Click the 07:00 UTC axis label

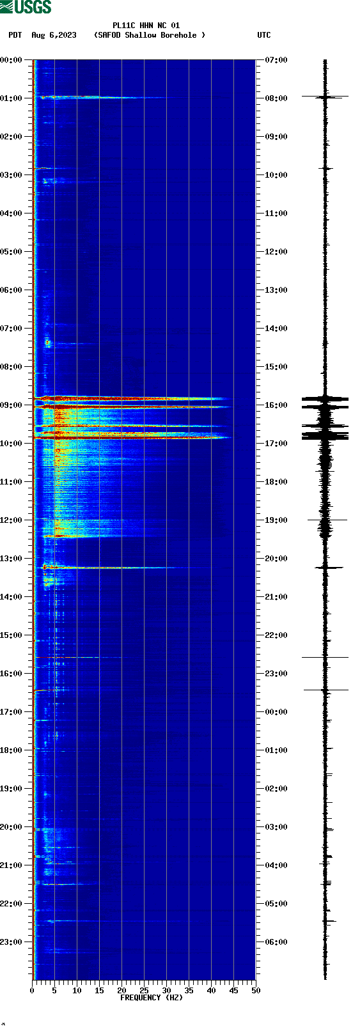coord(276,60)
